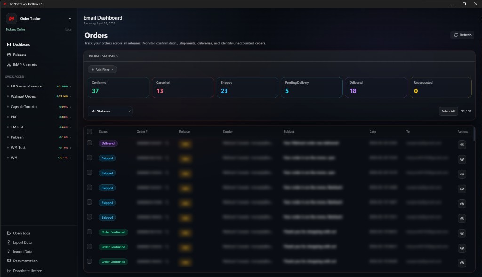482x277 pixels.
Task: Open the Dashboard from the sidebar
Action: [x=21, y=44]
